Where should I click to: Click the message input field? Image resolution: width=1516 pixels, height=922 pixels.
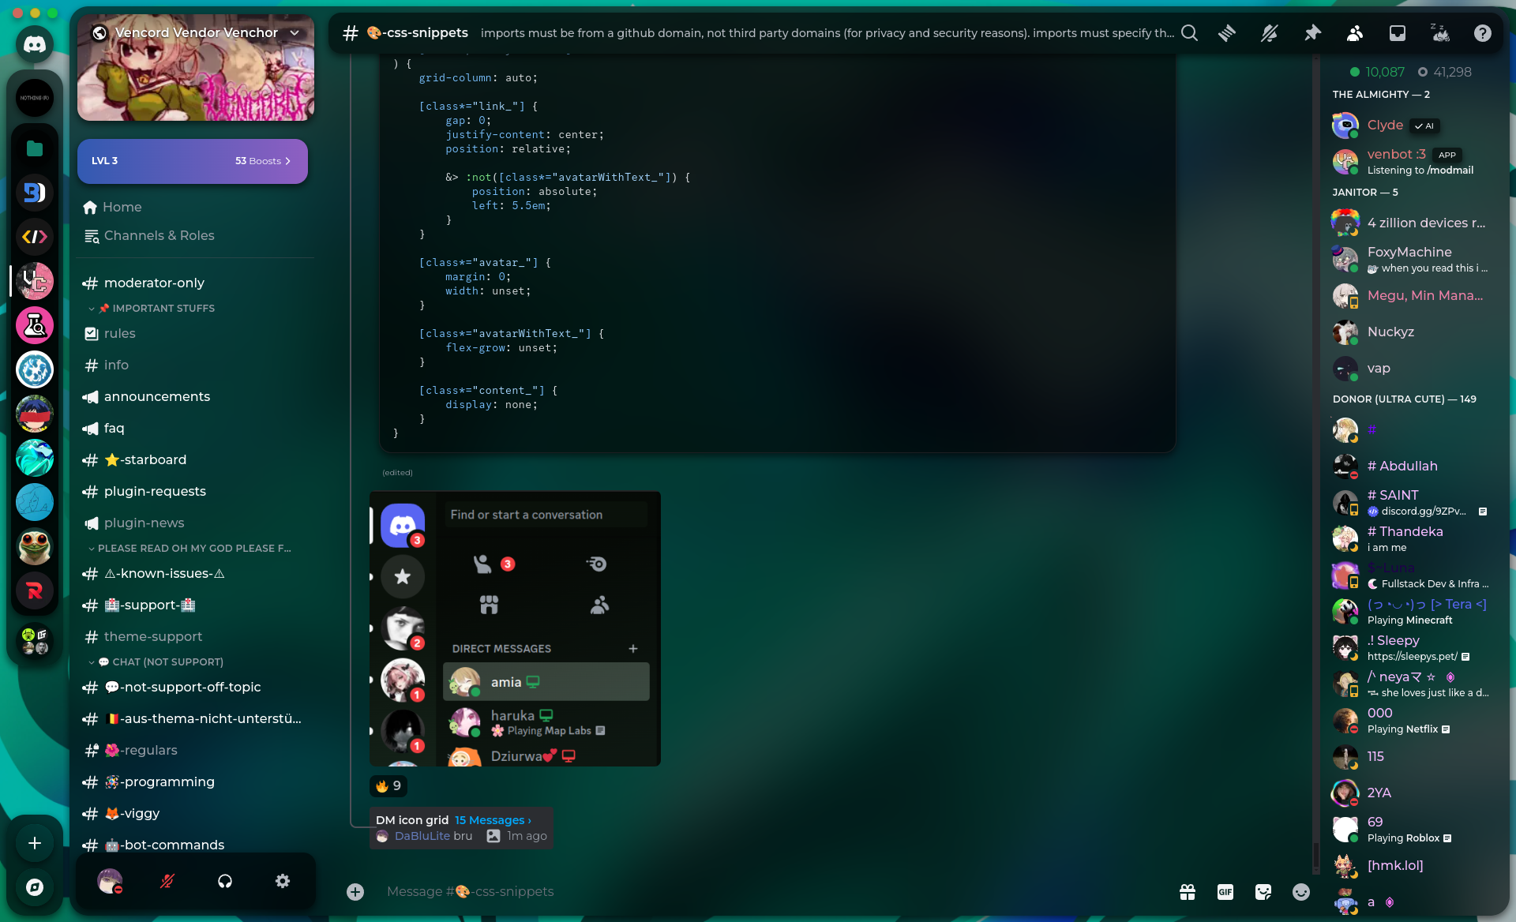[x=774, y=892]
